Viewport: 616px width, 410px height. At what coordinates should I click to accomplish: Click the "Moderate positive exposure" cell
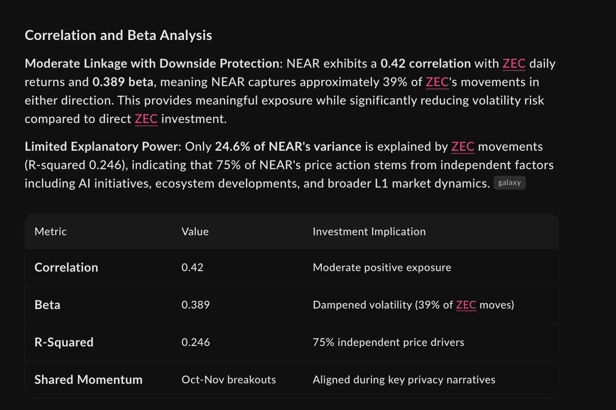pyautogui.click(x=382, y=267)
